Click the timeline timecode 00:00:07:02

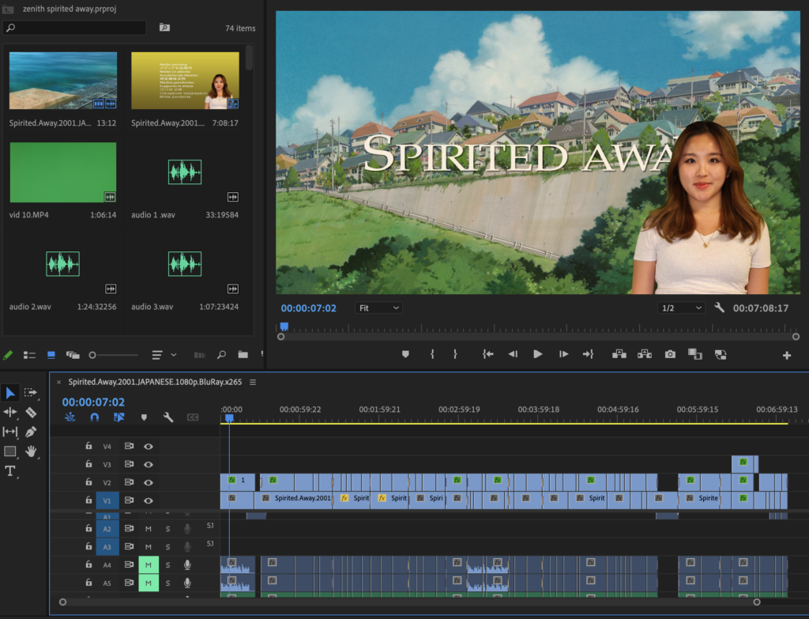(93, 402)
